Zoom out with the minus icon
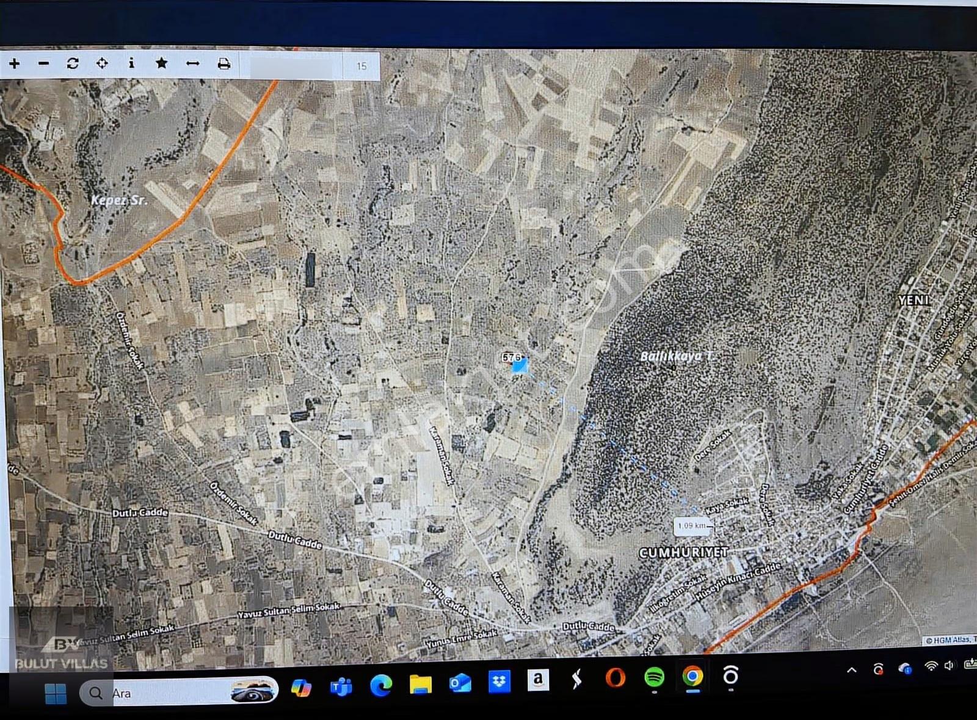 pyautogui.click(x=43, y=63)
